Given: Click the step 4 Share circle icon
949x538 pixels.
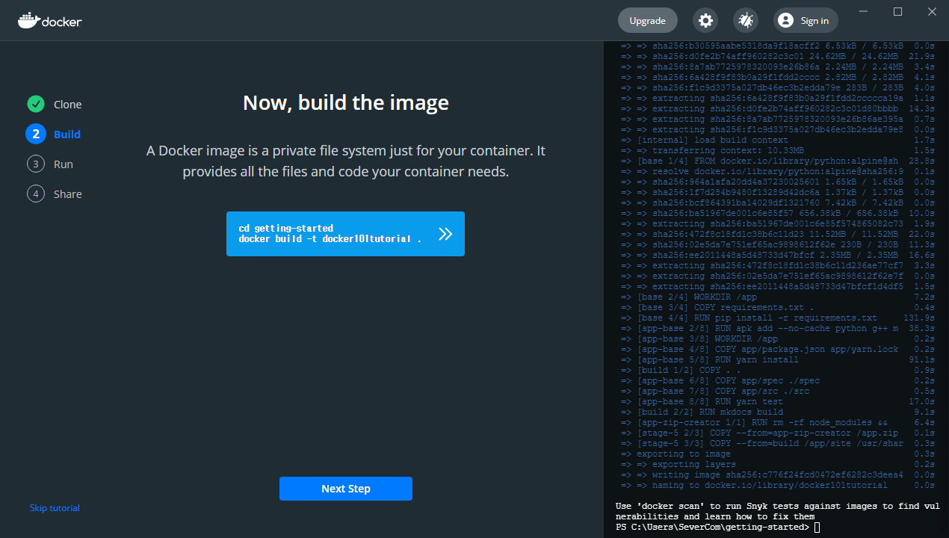Looking at the screenshot, I should click(36, 194).
